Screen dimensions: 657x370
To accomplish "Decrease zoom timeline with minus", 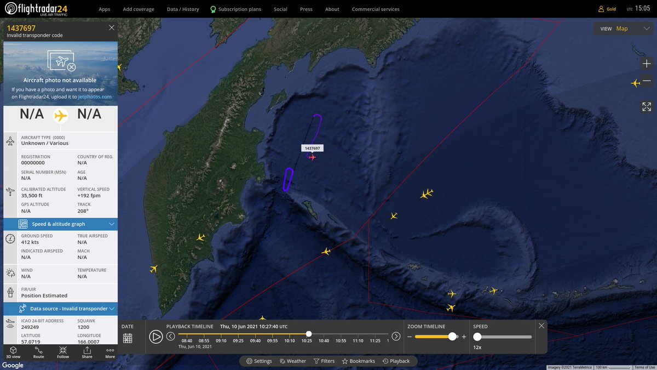I will (x=410, y=337).
